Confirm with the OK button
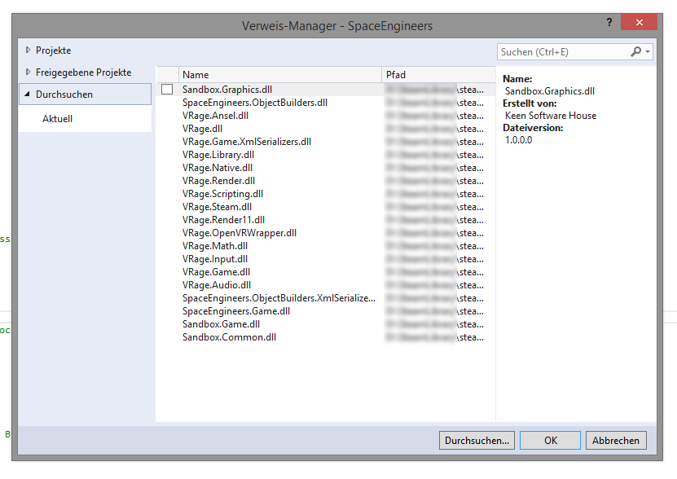 pyautogui.click(x=550, y=440)
